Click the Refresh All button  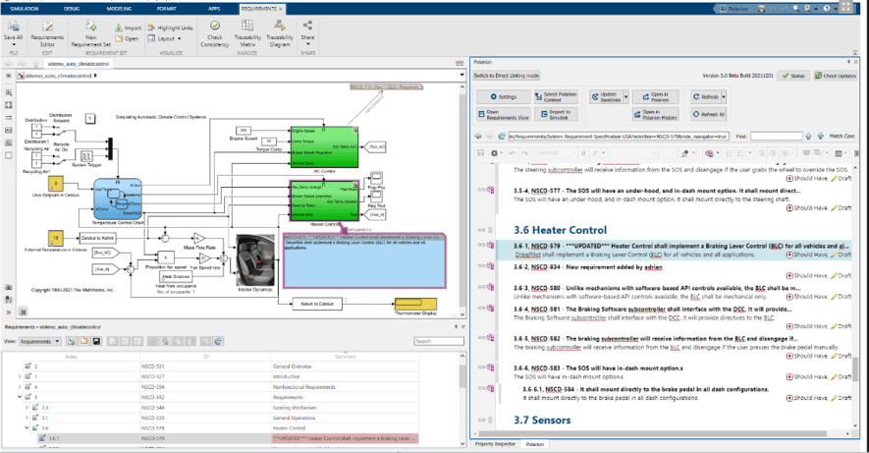click(x=707, y=116)
